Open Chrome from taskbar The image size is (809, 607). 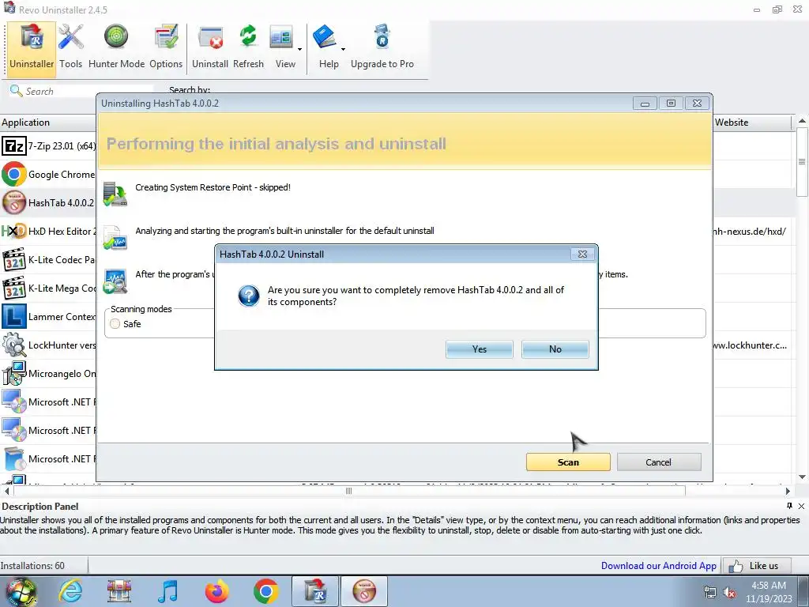[x=266, y=591]
